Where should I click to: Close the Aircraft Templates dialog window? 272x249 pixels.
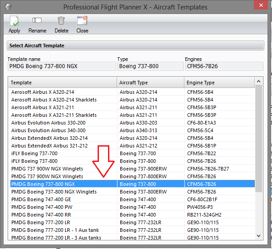click(261, 5)
